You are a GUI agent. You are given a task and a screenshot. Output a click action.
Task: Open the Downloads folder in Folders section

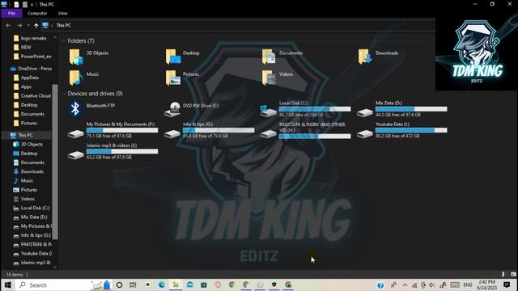point(378,57)
